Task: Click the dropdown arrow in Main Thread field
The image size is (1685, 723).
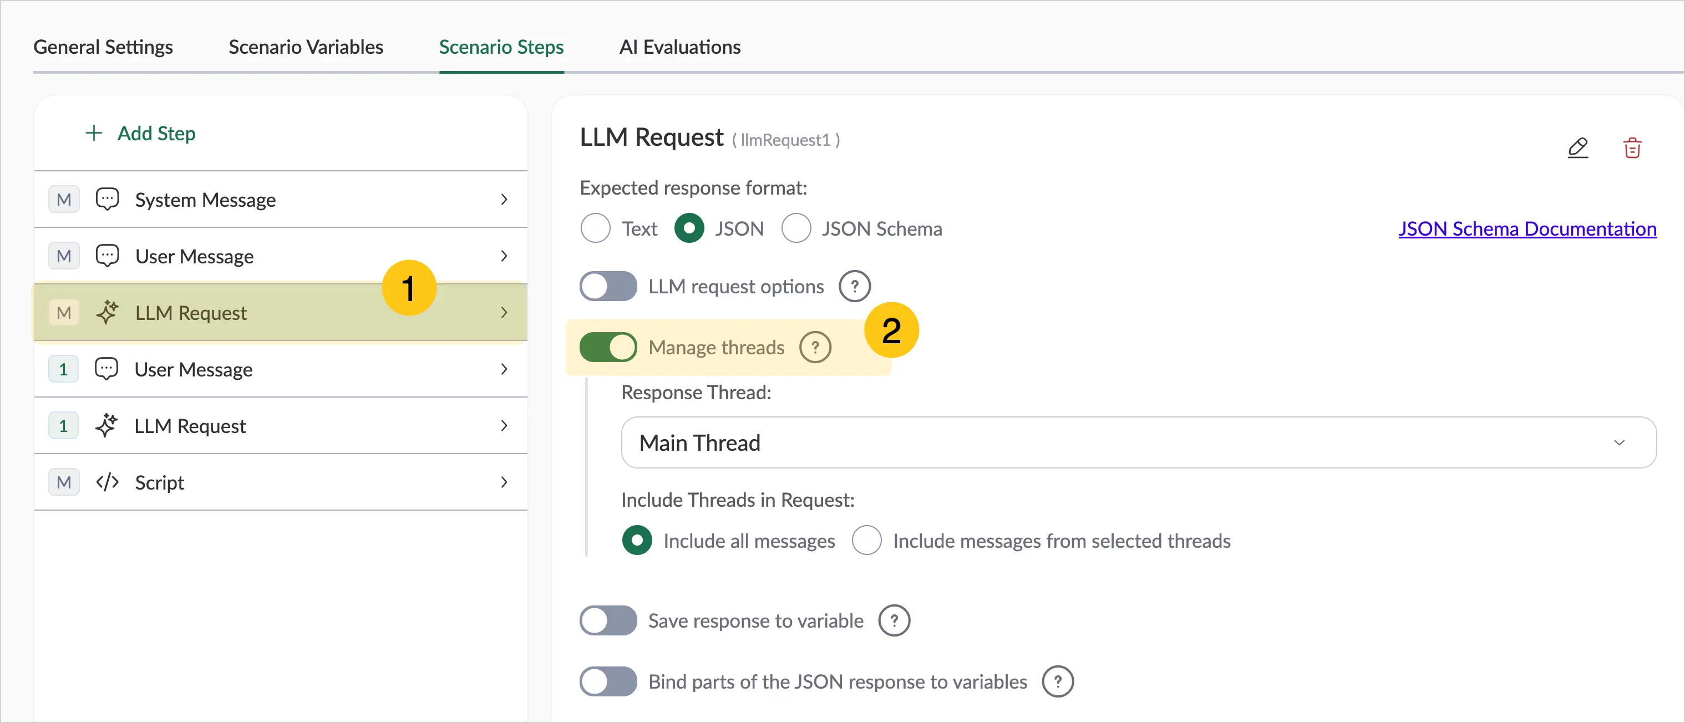Action: [x=1619, y=442]
